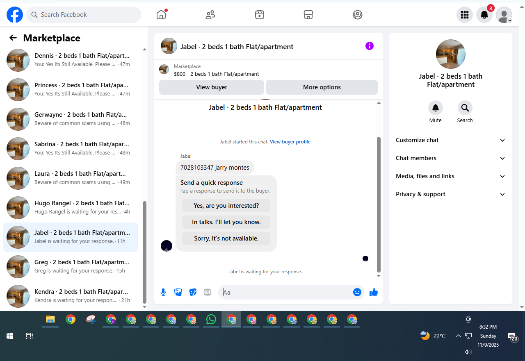The height and width of the screenshot is (361, 525).
Task: Search in conversation with the magnifier icon
Action: pyautogui.click(x=465, y=108)
